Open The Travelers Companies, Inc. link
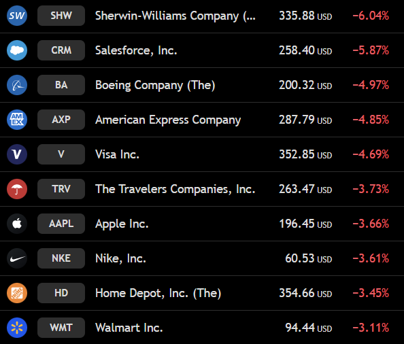 (x=175, y=189)
